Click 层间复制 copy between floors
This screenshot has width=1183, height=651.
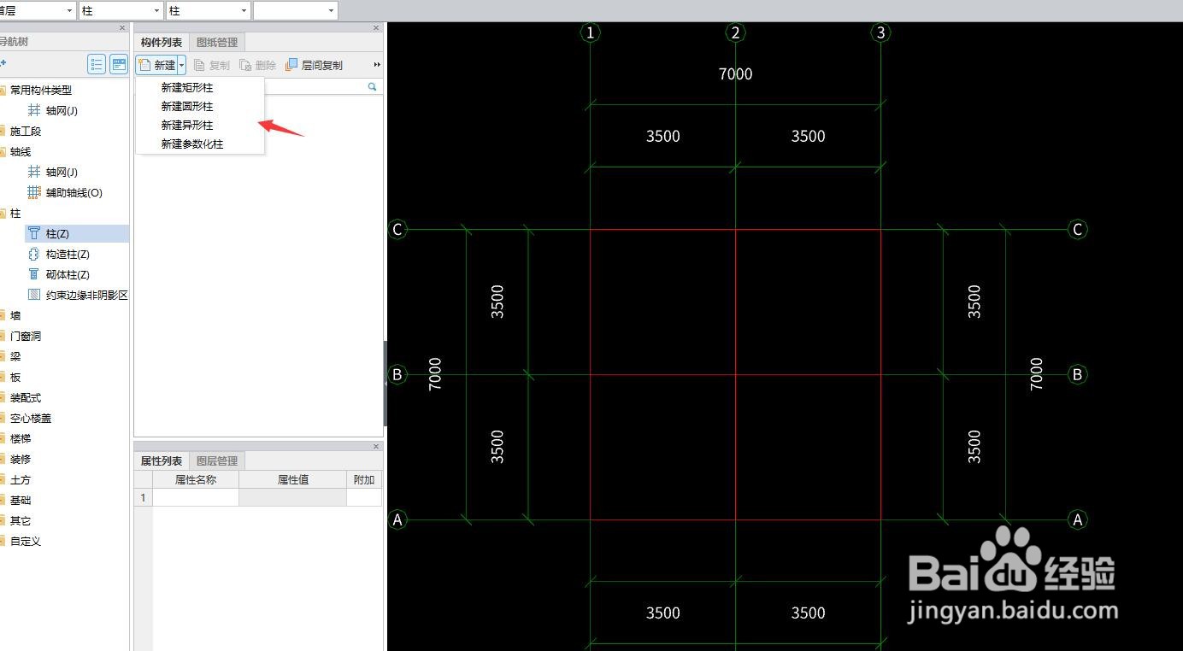pos(315,65)
